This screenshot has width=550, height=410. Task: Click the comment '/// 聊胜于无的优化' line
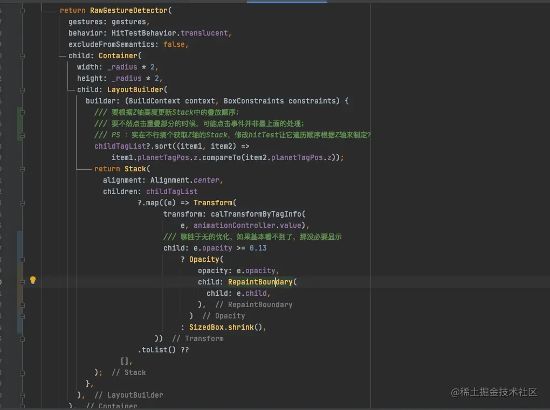coord(252,237)
